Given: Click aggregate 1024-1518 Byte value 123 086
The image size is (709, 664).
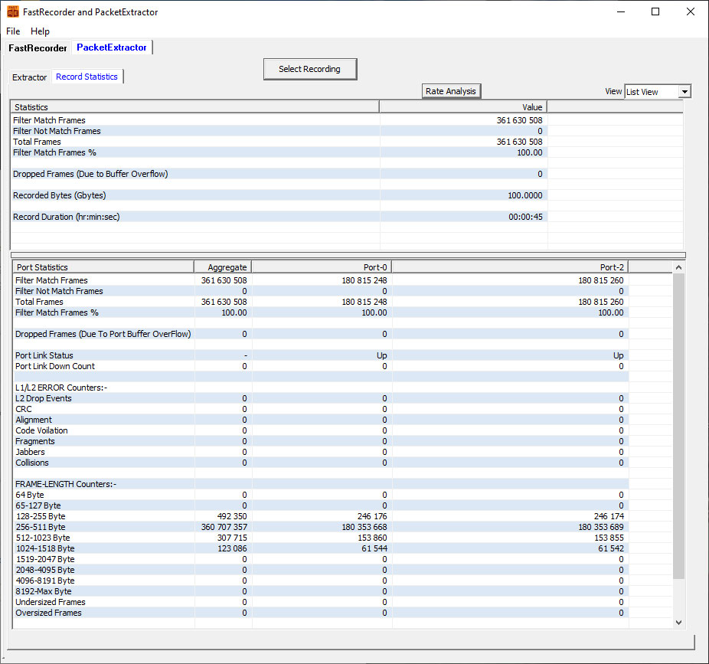Looking at the screenshot, I should click(x=233, y=548).
